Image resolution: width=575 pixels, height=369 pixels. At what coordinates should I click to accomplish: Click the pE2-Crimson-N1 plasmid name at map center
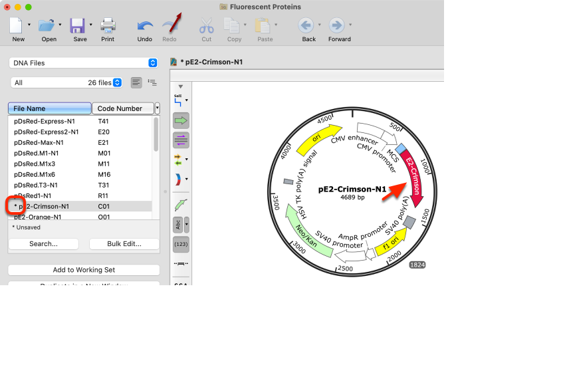point(352,189)
